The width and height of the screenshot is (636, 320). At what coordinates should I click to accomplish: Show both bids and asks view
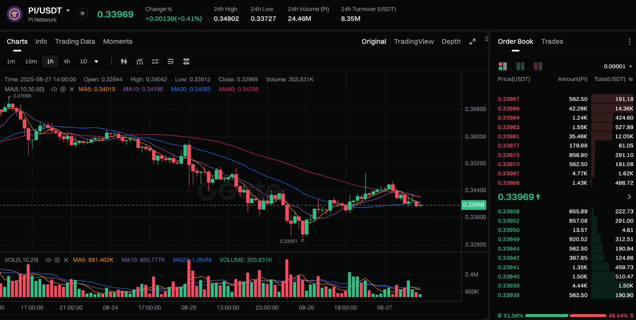(x=503, y=66)
